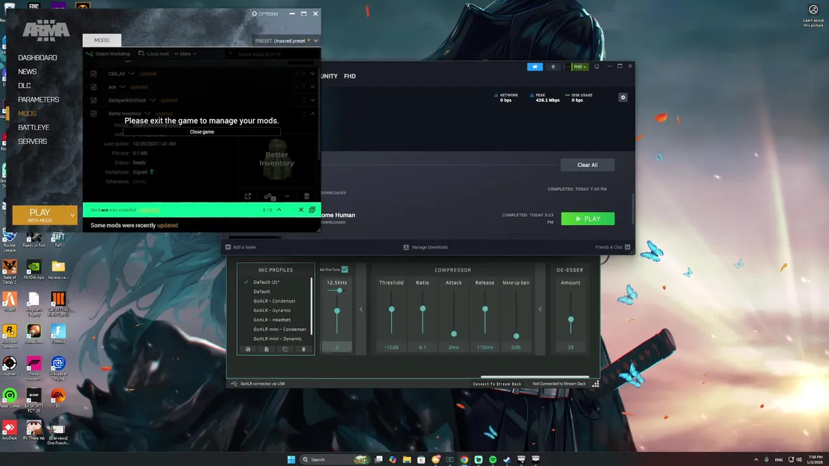The height and width of the screenshot is (466, 829).
Task: Open the Forza Horizon 5 desktop shortcut
Action: pyautogui.click(x=34, y=368)
